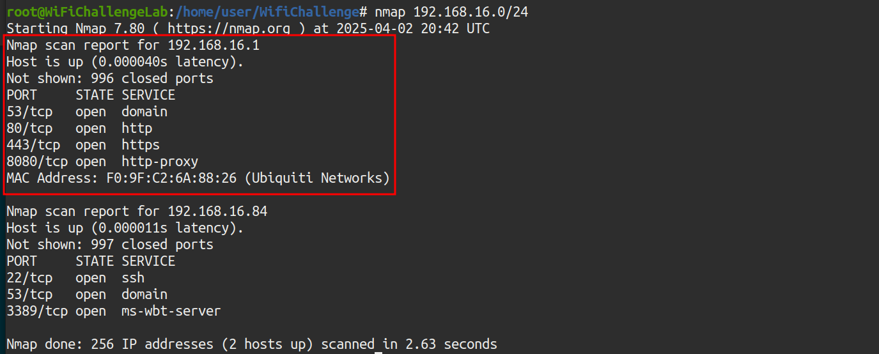Viewport: 879px width, 354px height.
Task: Click the "Nmap done" summary line
Action: pyautogui.click(x=252, y=344)
